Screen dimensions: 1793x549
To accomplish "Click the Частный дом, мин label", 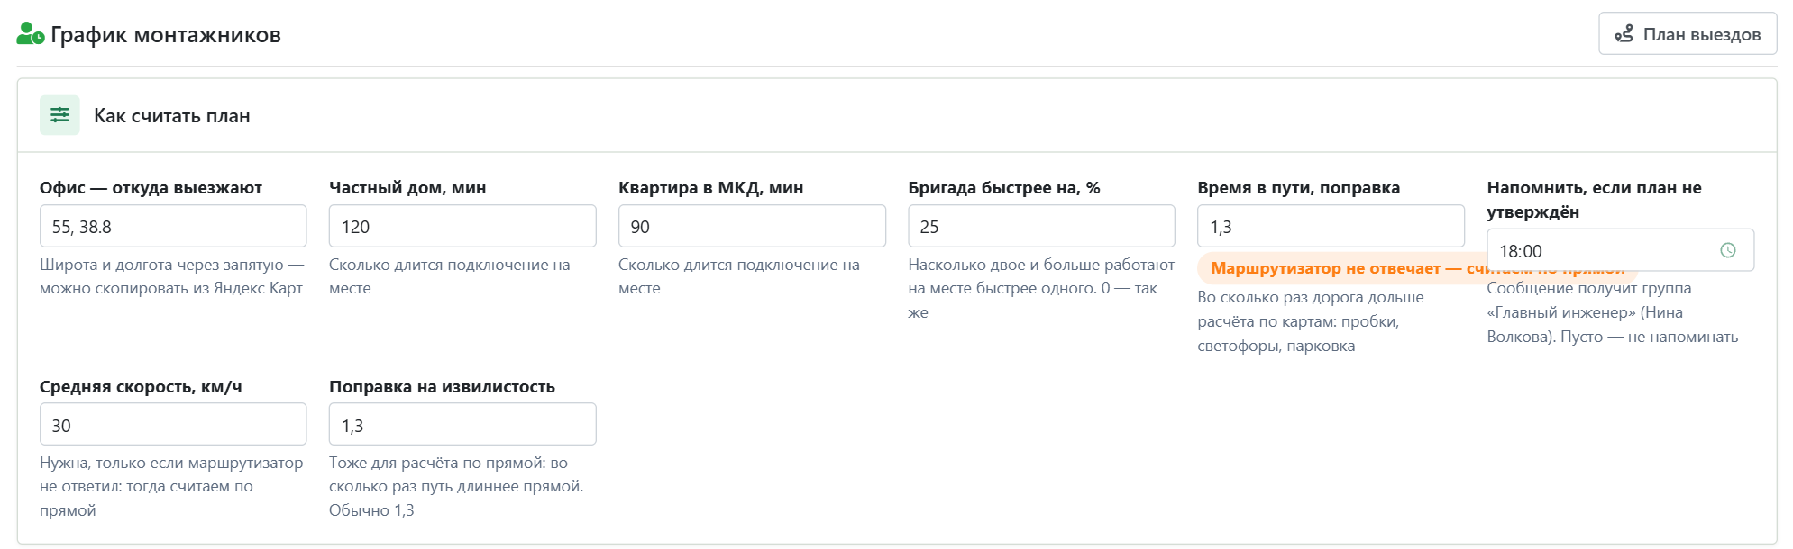I will point(407,187).
